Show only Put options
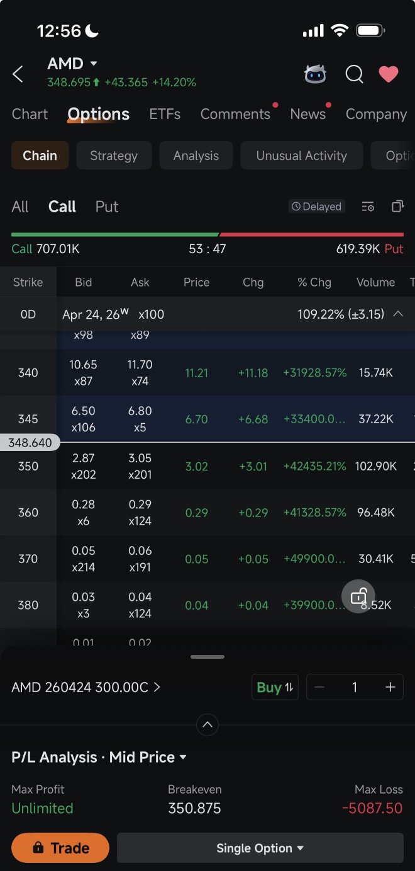This screenshot has height=871, width=415. (x=107, y=207)
